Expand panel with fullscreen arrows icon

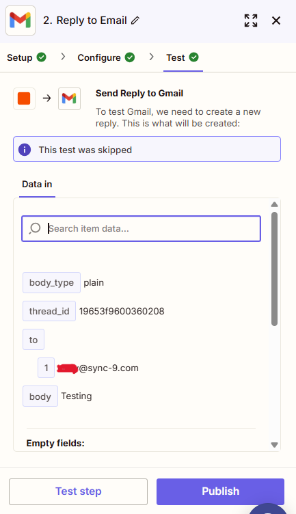[251, 21]
